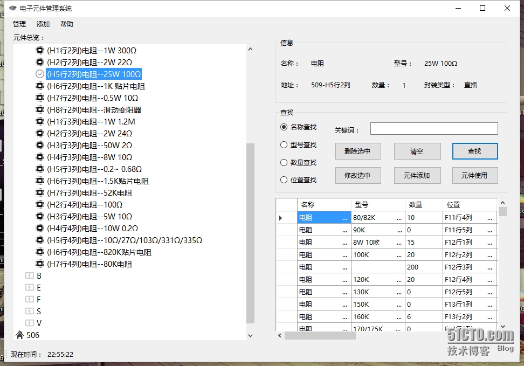Click table cell 160K
Viewport: 524px width, 366px height.
pyautogui.click(x=378, y=316)
